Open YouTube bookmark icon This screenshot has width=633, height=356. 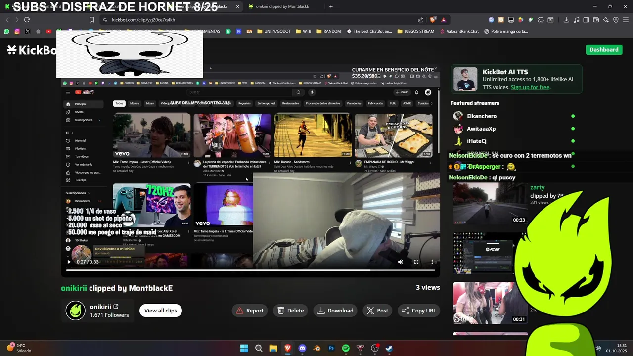pyautogui.click(x=48, y=31)
